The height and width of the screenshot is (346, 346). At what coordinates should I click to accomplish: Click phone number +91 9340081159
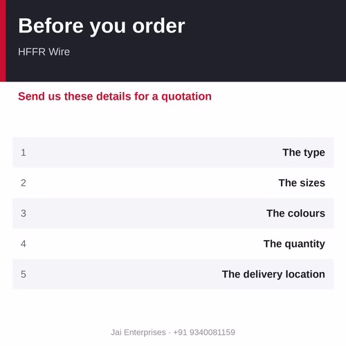[x=204, y=332]
